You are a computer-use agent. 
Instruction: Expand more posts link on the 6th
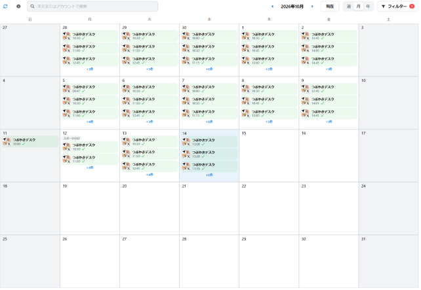[x=150, y=122]
